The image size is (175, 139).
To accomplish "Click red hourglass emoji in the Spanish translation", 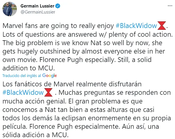I will pyautogui.click(x=48, y=92).
